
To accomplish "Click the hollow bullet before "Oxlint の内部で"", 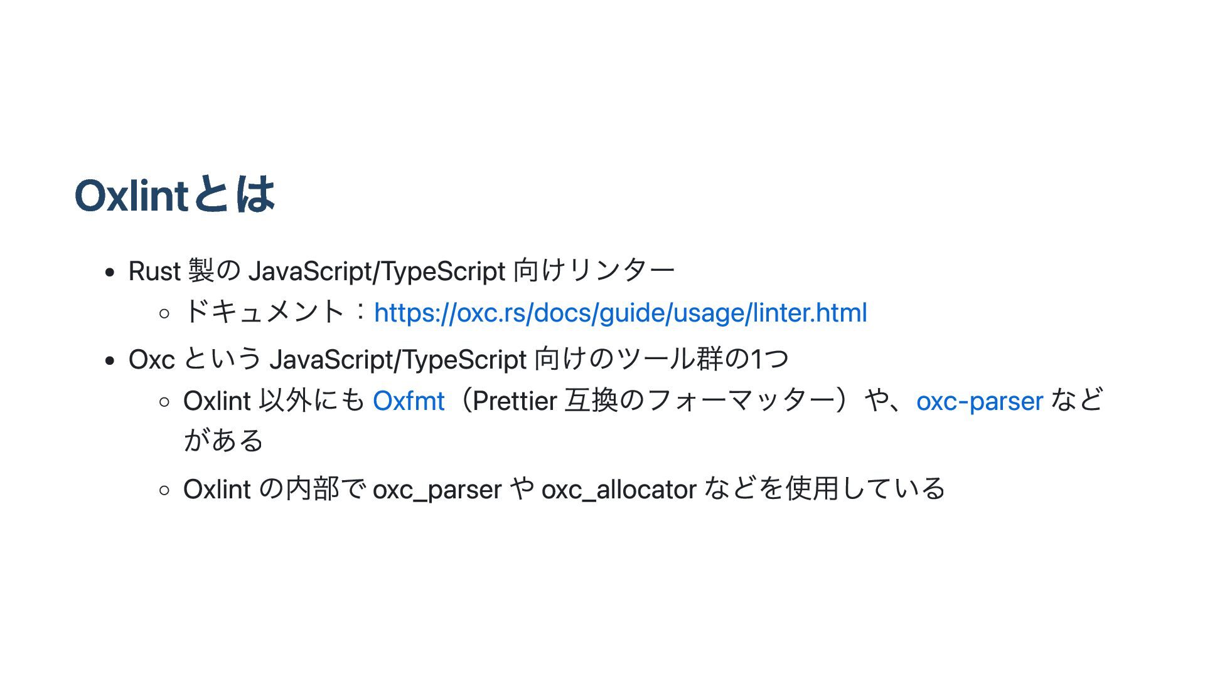I will pos(165,490).
